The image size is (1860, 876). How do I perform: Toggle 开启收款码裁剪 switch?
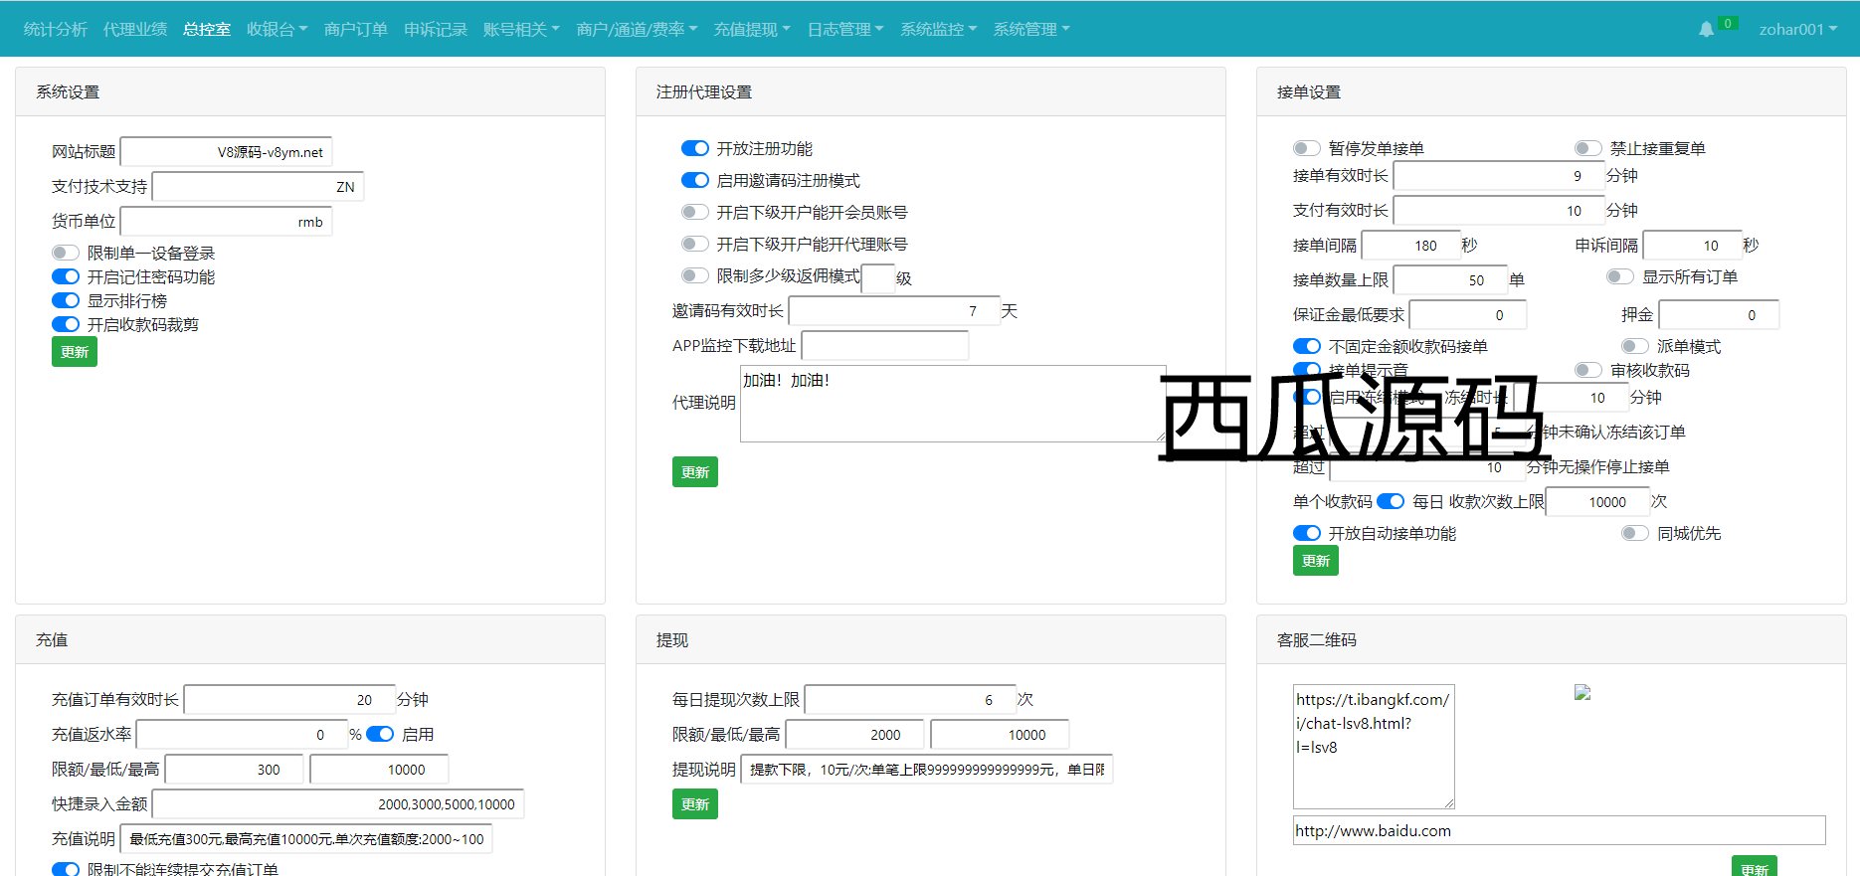(66, 324)
